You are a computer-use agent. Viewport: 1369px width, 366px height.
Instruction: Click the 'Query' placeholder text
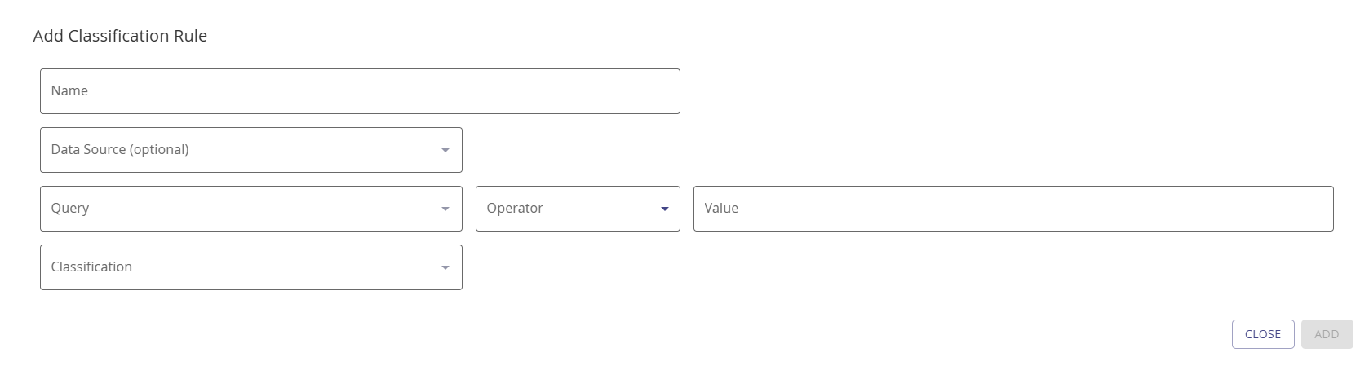70,209
